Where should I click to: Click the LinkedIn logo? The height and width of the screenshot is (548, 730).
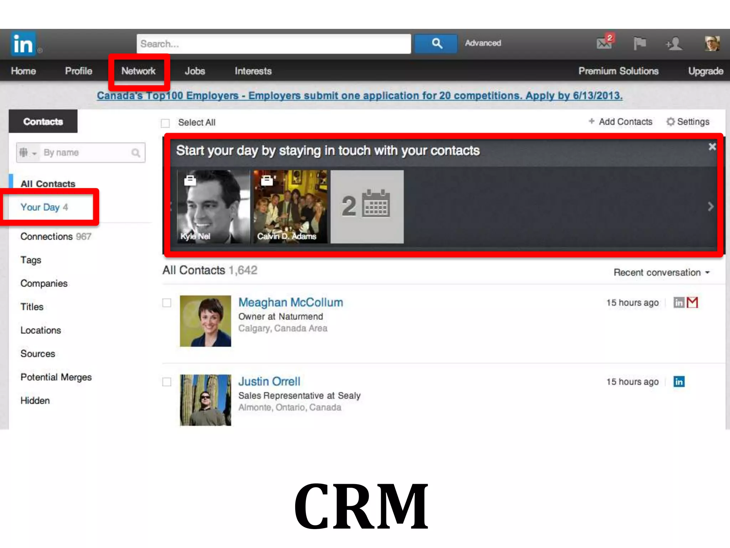[24, 44]
